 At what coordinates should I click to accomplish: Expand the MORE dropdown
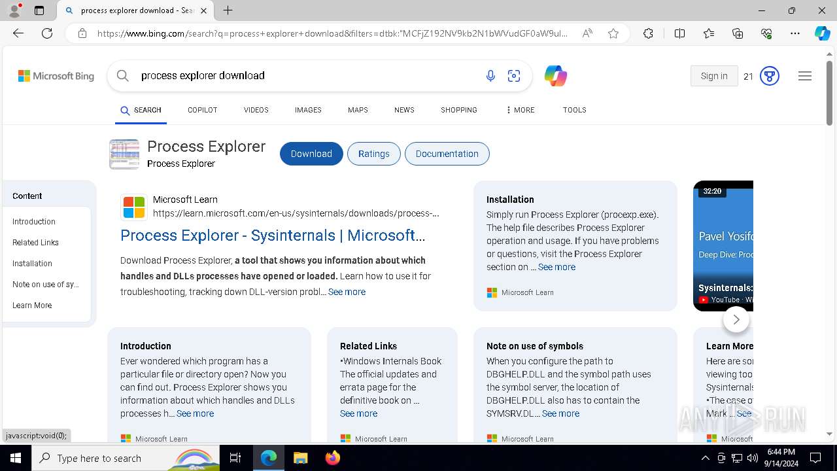[521, 110]
